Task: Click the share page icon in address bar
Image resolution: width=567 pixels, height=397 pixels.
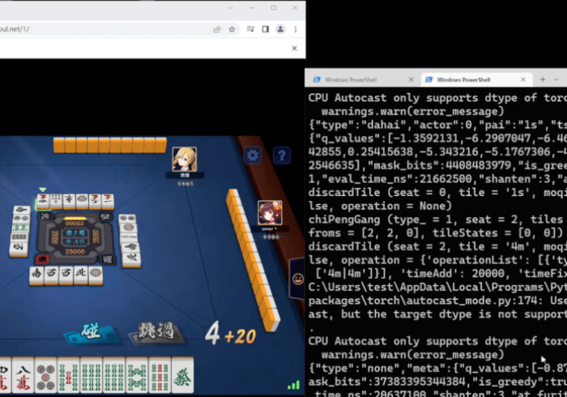Action: [216, 29]
